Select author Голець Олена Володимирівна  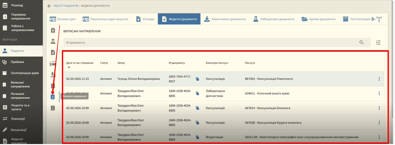(x=139, y=79)
